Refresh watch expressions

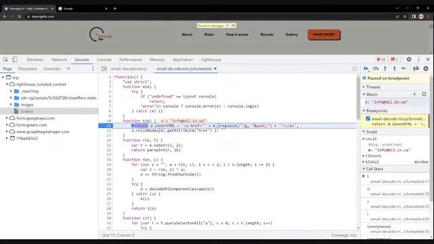pyautogui.click(x=424, y=94)
